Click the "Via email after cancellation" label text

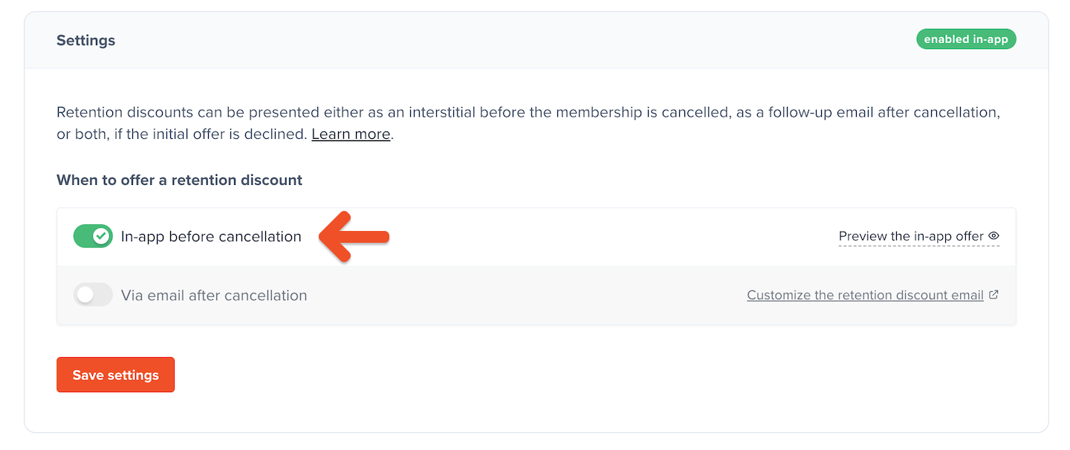coord(214,295)
